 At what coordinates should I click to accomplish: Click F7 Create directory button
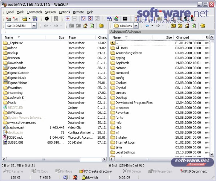95,171
